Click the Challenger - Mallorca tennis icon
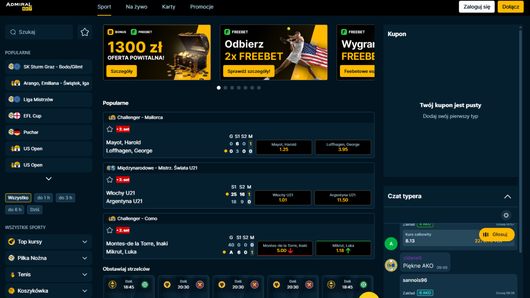The height and width of the screenshot is (298, 530). point(112,118)
